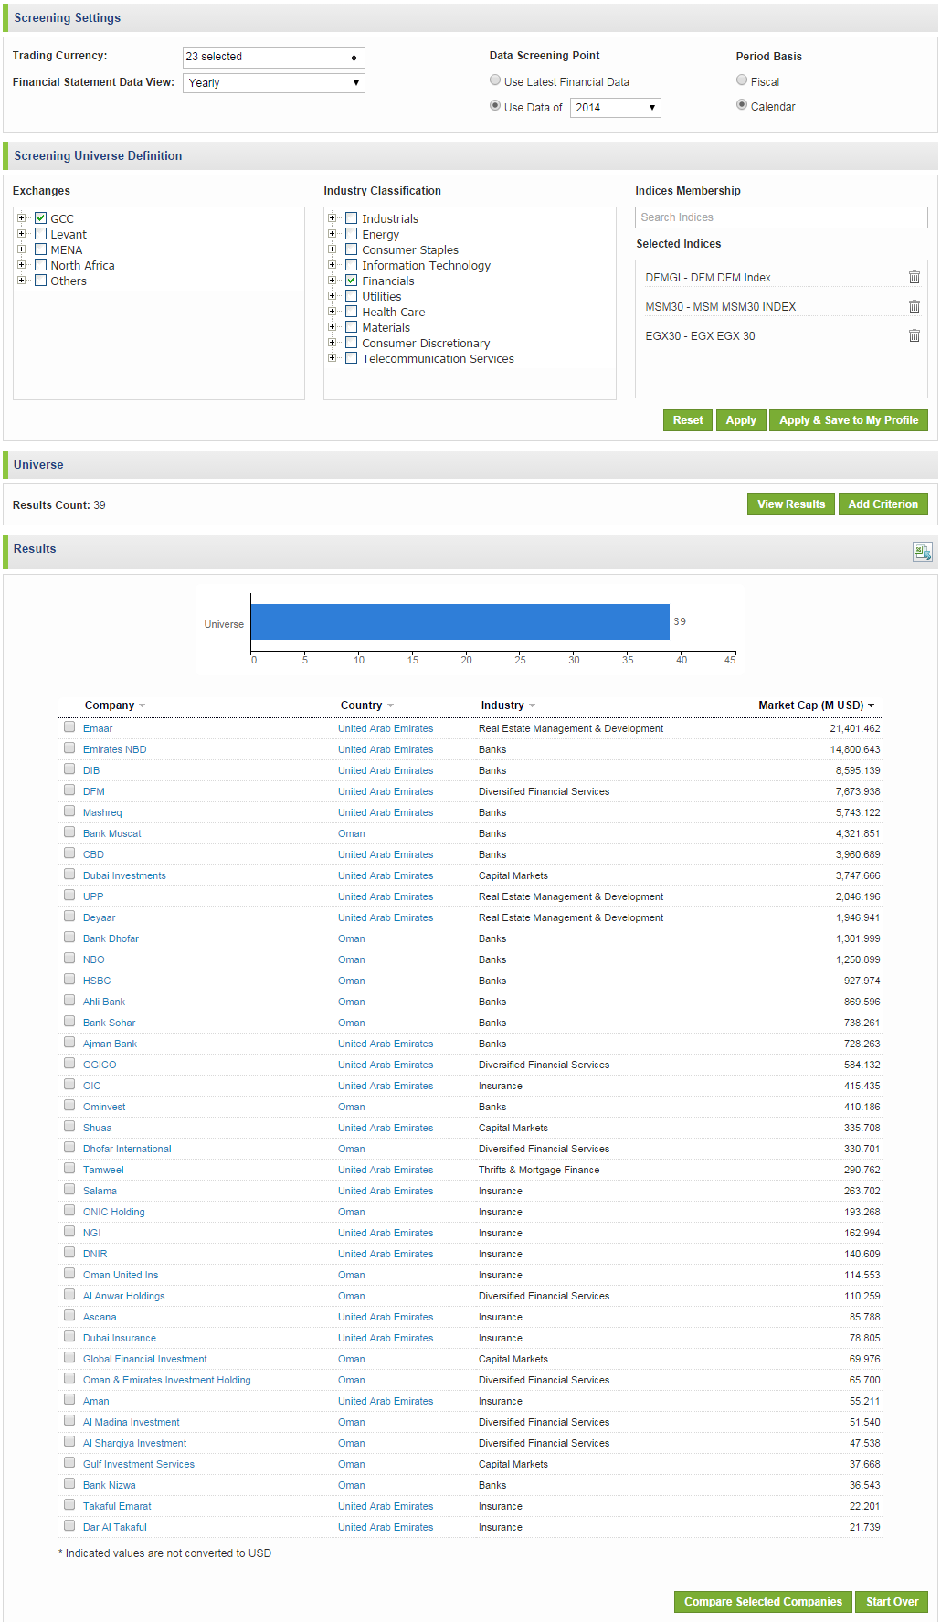This screenshot has width=941, height=1622.
Task: Apply & Save to My Profile
Action: coord(849,420)
